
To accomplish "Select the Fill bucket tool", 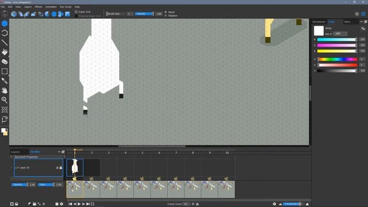I will tap(5, 52).
